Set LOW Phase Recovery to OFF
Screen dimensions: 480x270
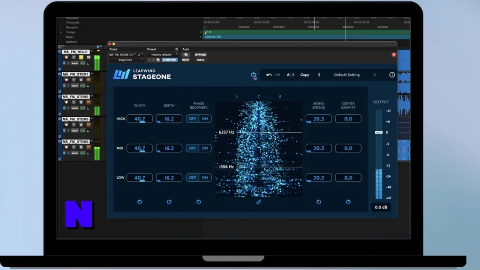[x=192, y=178]
